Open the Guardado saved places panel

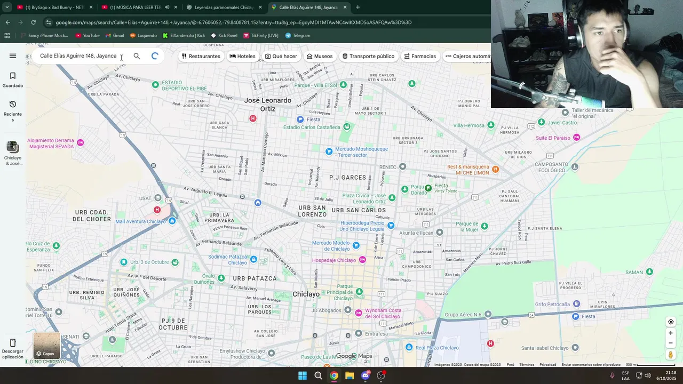click(x=13, y=80)
